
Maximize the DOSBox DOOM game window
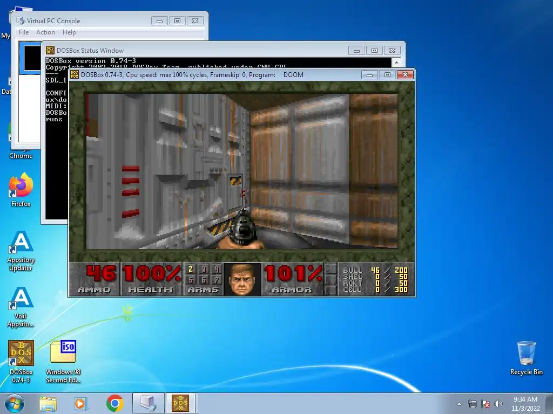(x=387, y=74)
